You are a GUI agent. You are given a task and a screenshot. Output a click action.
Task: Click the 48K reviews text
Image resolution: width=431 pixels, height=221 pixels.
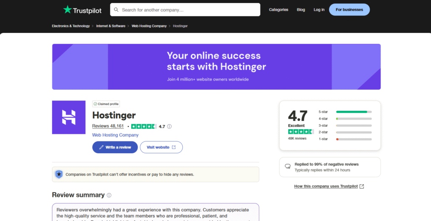pyautogui.click(x=297, y=138)
